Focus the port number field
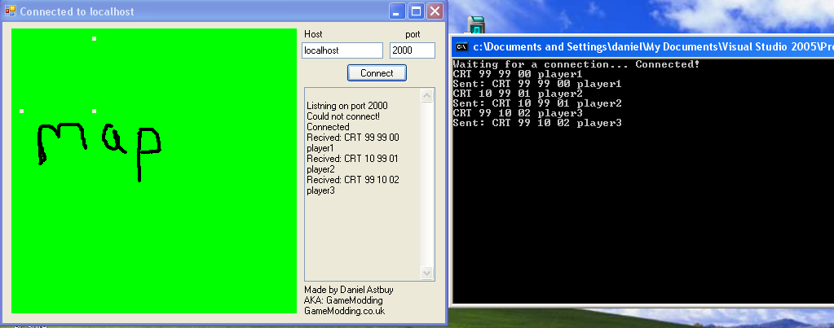The height and width of the screenshot is (328, 834). click(412, 50)
